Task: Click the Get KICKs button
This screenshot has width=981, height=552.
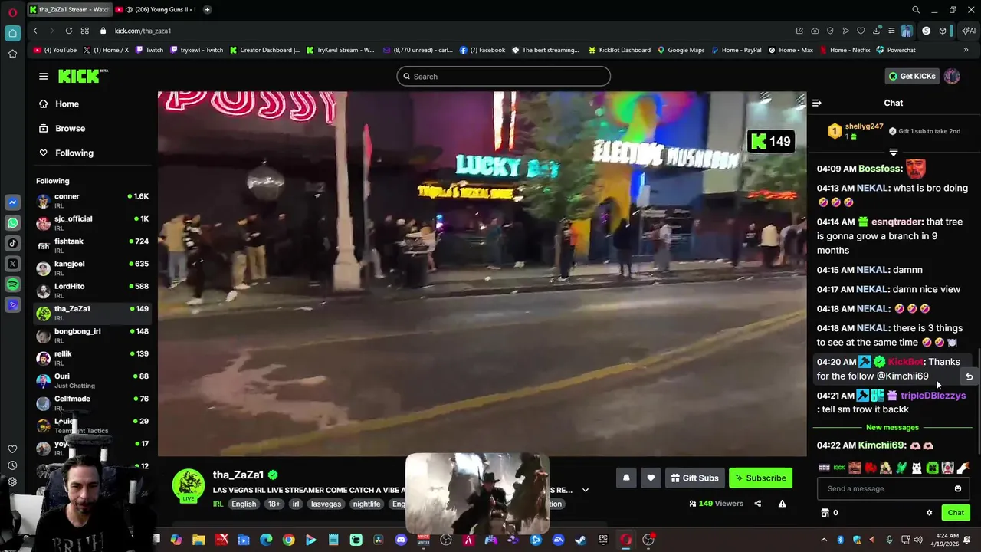Action: tap(912, 76)
